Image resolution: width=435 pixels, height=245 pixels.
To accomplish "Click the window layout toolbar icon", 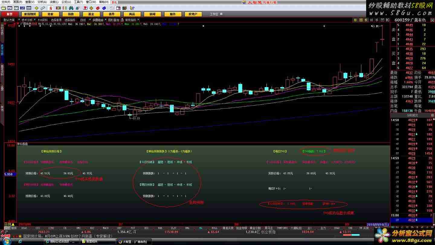I will pos(118,8).
